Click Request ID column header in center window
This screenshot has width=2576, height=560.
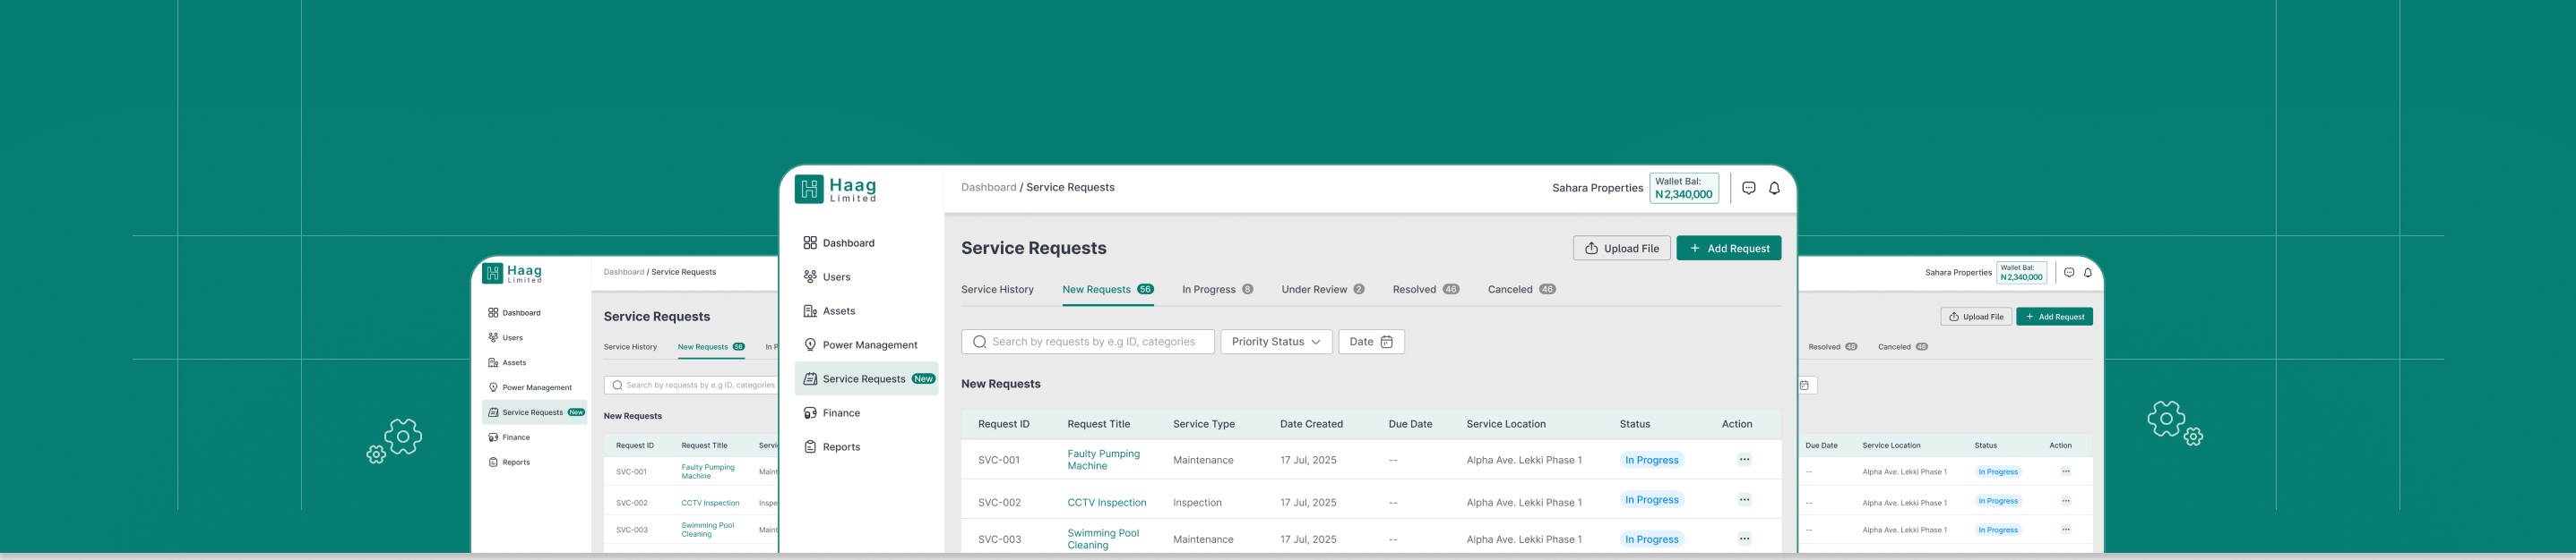coord(1003,424)
